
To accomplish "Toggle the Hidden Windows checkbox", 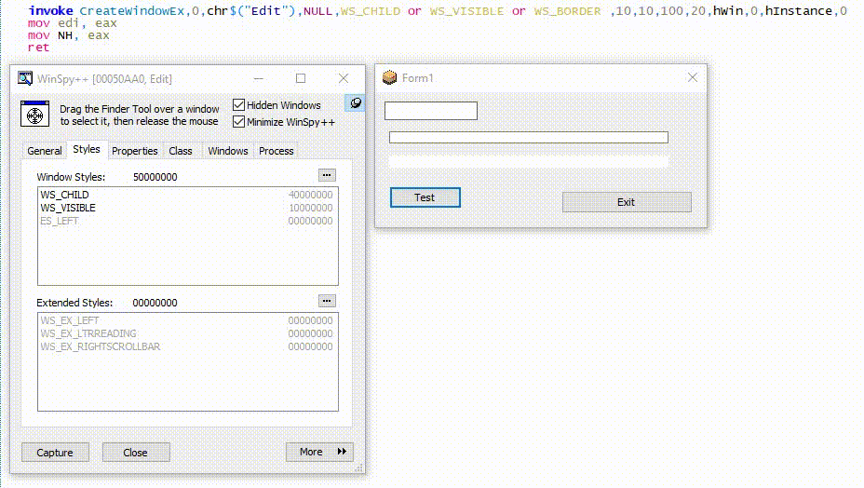I will click(x=239, y=105).
